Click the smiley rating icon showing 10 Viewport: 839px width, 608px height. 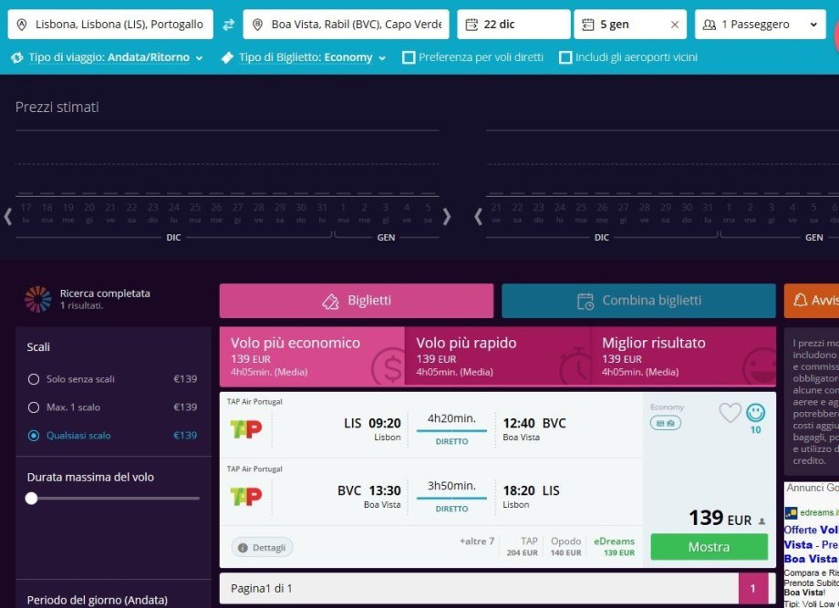pos(755,413)
